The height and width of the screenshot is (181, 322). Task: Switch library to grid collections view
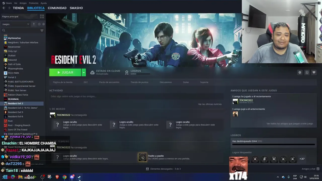point(42,16)
